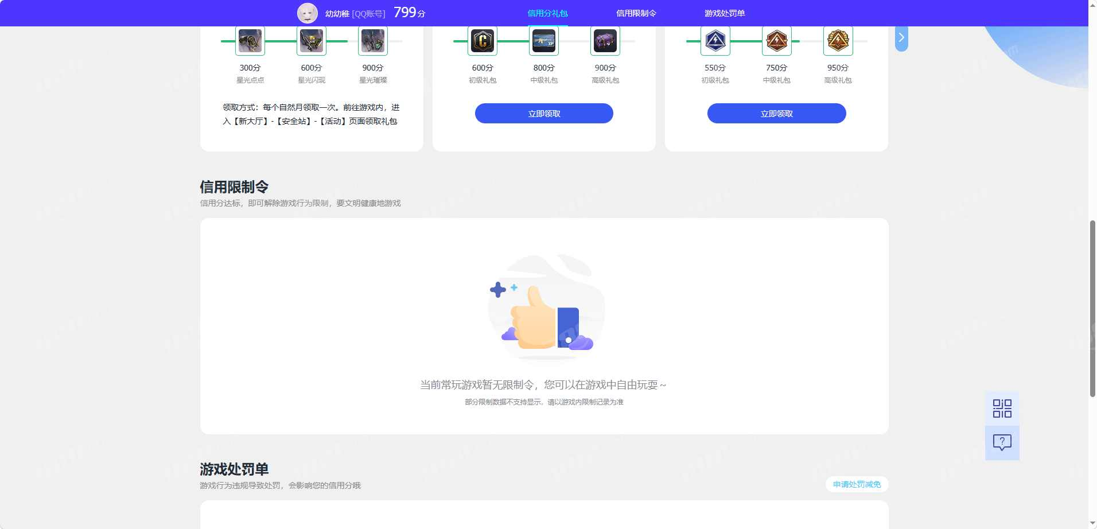Image resolution: width=1097 pixels, height=529 pixels.
Task: Click the 游戏行为违规导致处罚 subtitle
Action: 280,485
